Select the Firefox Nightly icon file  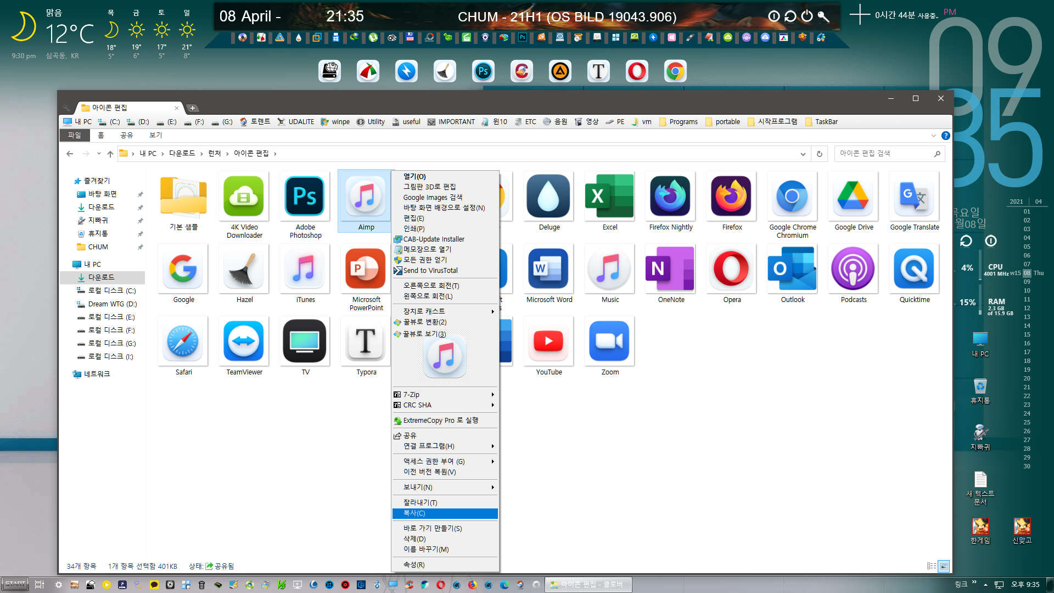point(670,201)
